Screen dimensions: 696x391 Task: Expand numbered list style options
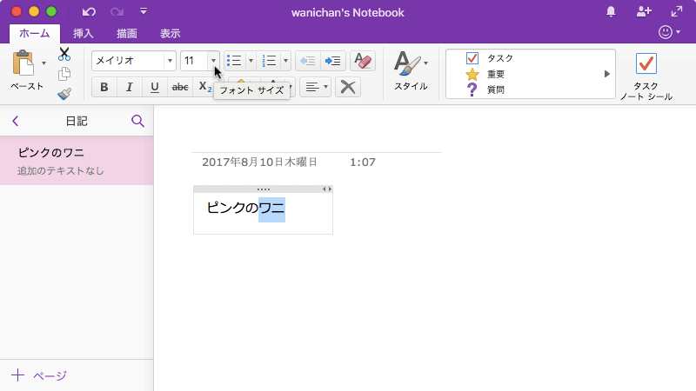[x=285, y=61]
